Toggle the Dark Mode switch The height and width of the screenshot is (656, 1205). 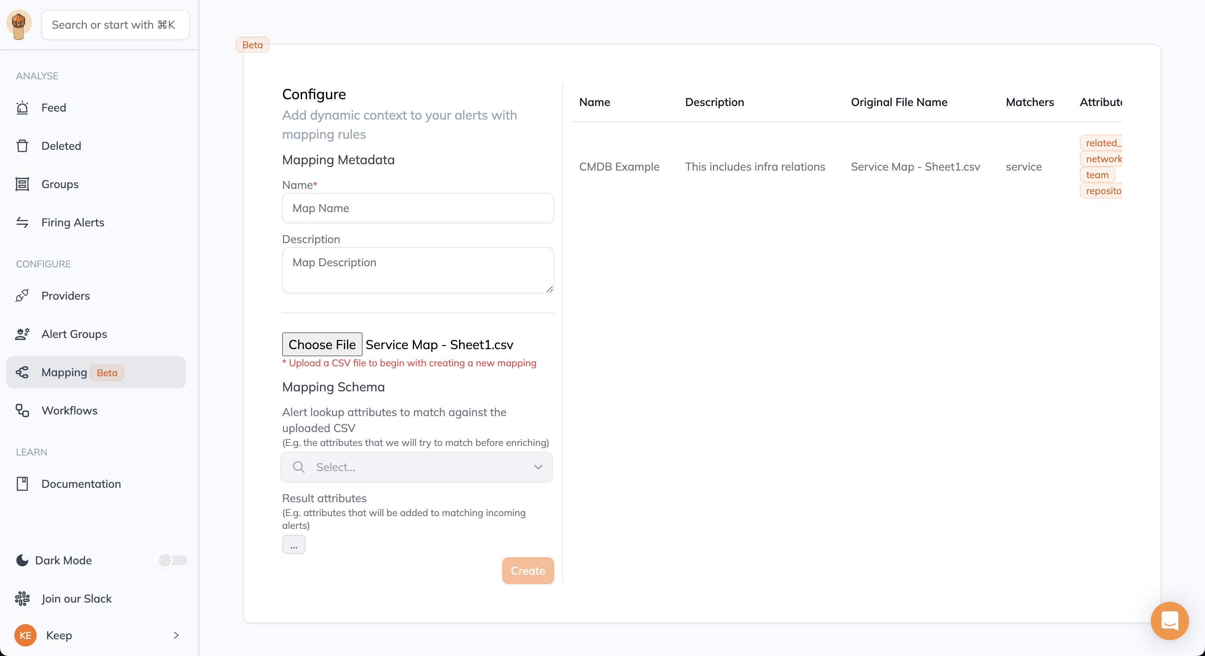click(172, 560)
